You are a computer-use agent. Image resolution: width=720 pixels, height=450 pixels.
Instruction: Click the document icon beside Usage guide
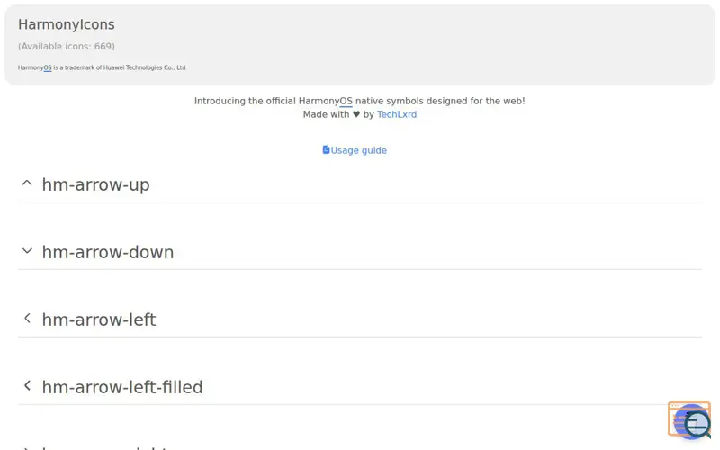(326, 149)
